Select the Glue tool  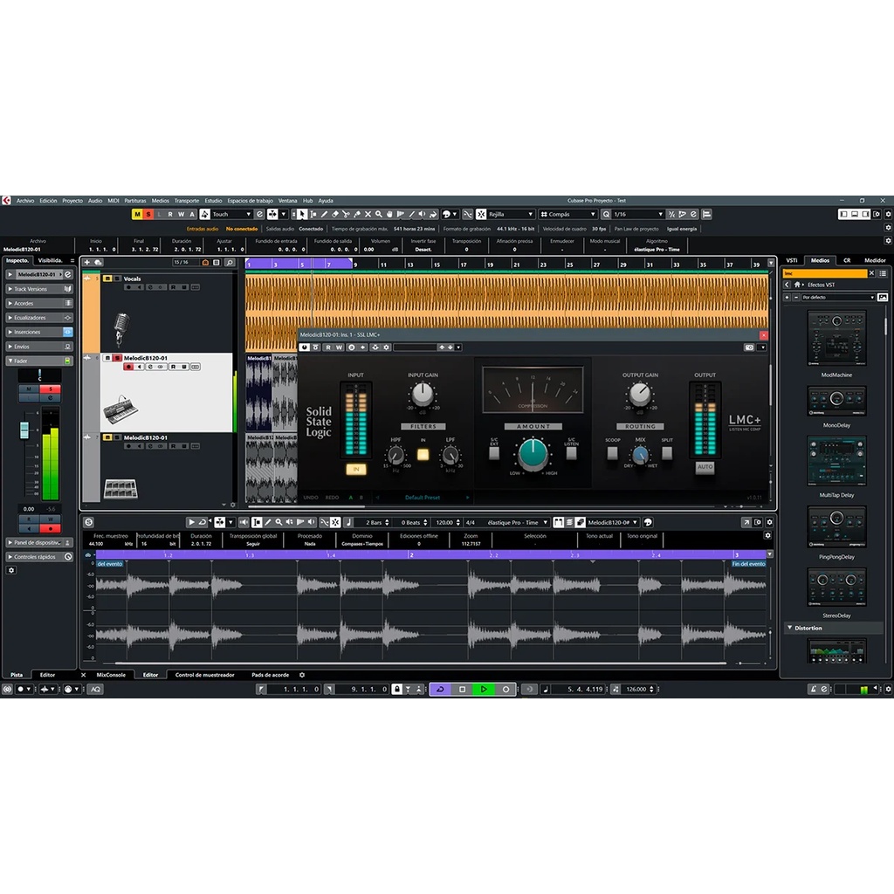tap(357, 215)
